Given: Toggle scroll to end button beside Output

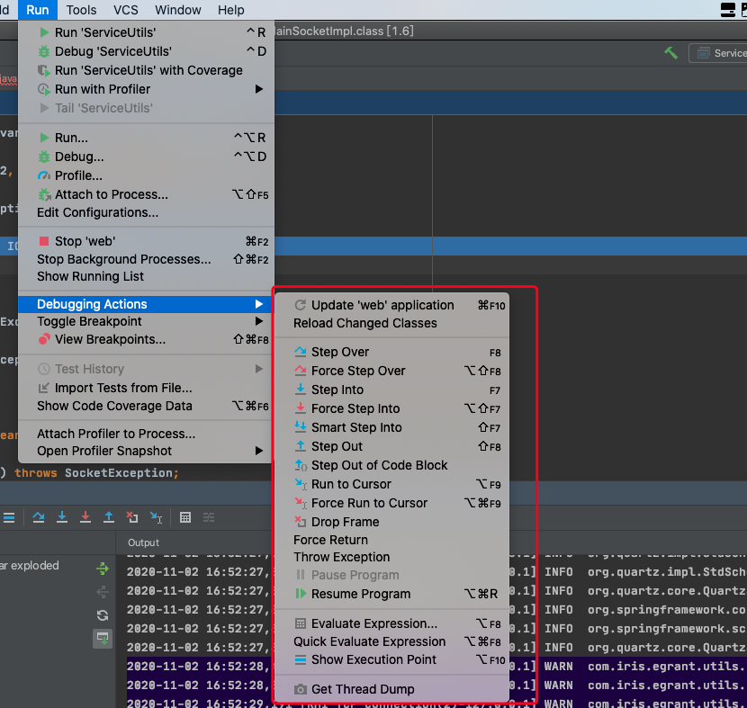Looking at the screenshot, I should click(103, 639).
